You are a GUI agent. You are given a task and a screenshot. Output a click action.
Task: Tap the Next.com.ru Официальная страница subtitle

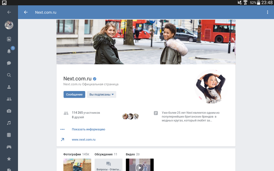point(91,84)
